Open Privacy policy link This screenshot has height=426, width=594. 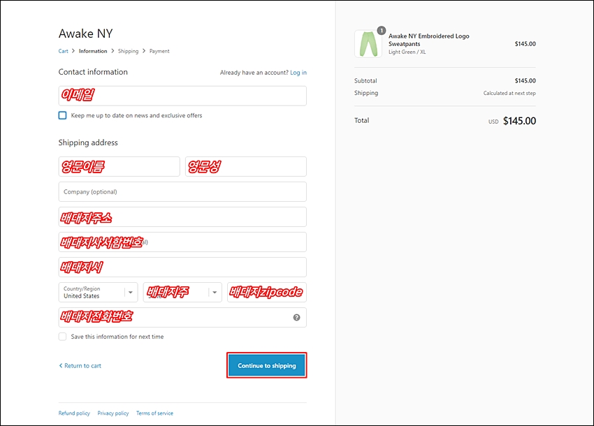pyautogui.click(x=113, y=413)
